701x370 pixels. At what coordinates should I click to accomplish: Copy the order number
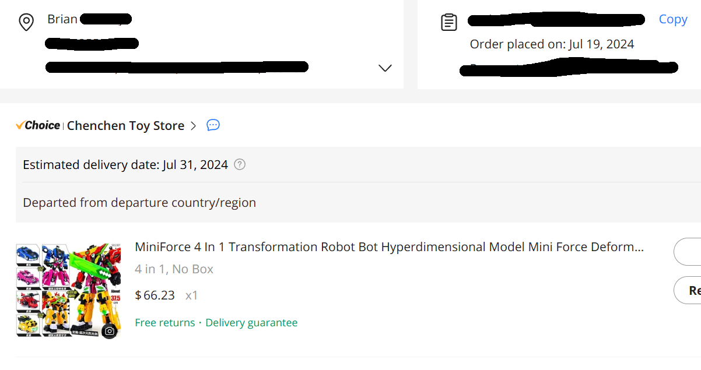pos(673,19)
